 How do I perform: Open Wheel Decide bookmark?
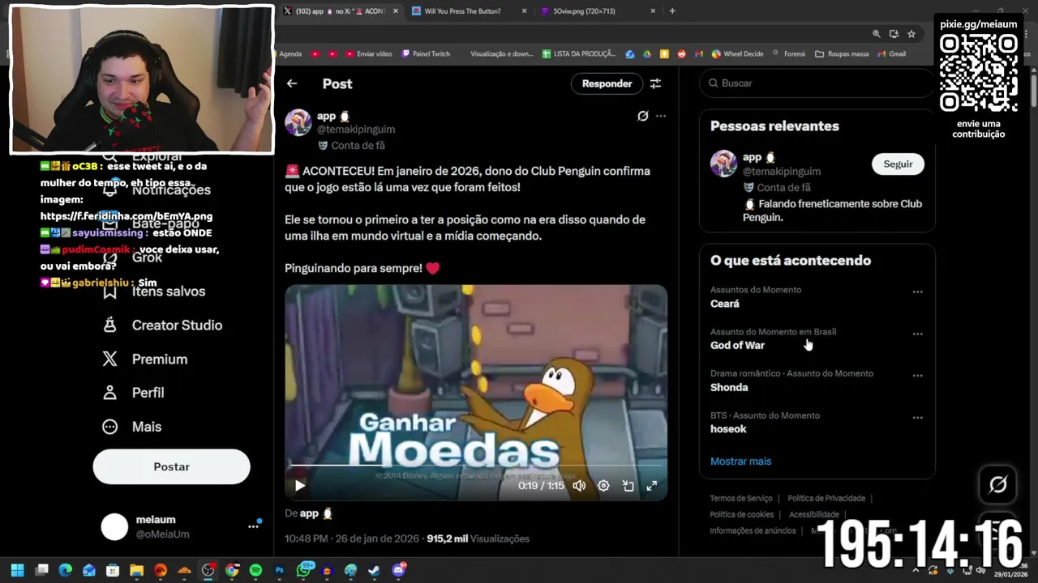737,54
